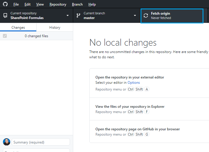
Task: Select the Changes tab
Action: 18,27
